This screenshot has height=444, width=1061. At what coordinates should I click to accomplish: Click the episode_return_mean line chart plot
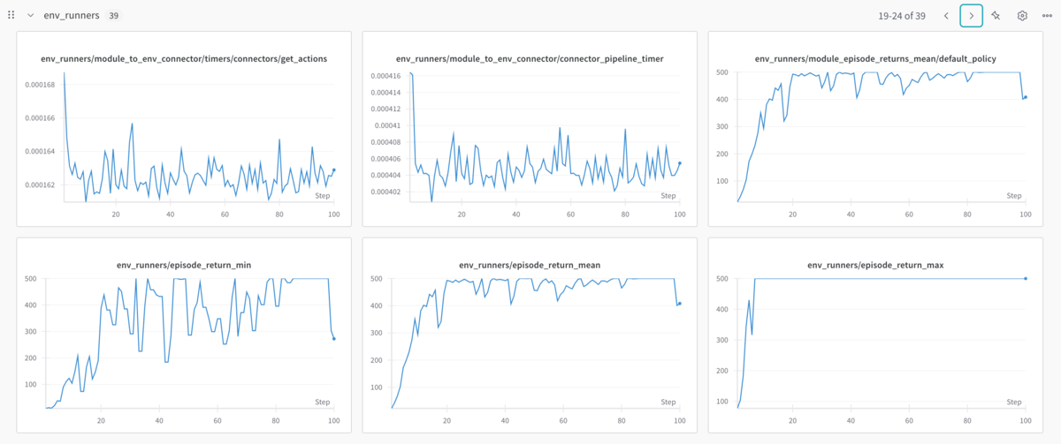535,343
